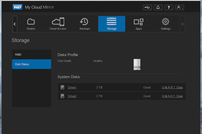Screen dimensions: 202x134
Task: Open the Drive2 link
Action: tap(72, 96)
